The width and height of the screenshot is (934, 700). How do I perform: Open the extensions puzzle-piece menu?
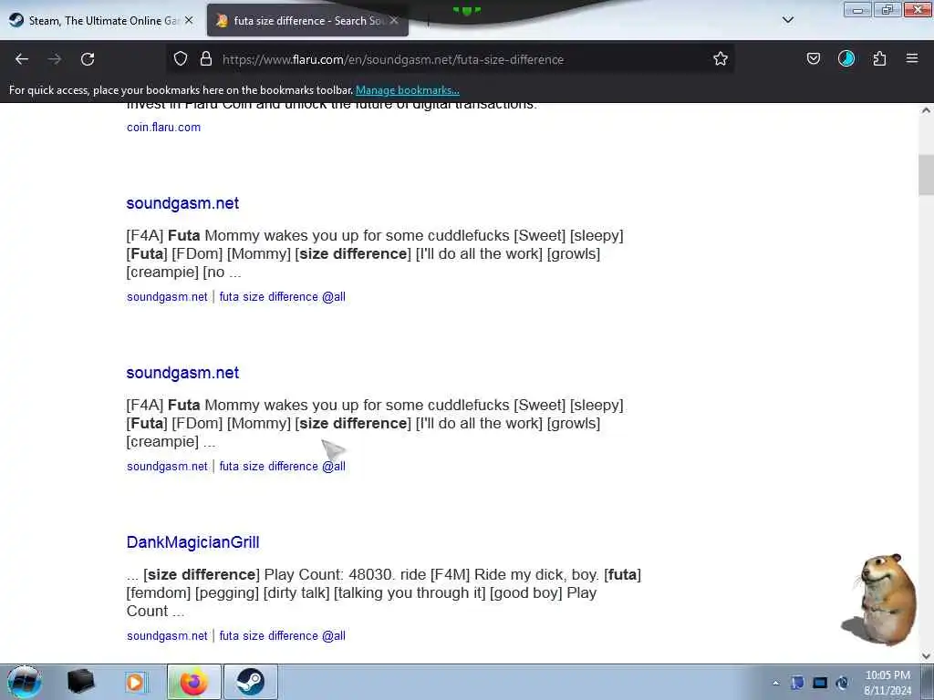(879, 58)
